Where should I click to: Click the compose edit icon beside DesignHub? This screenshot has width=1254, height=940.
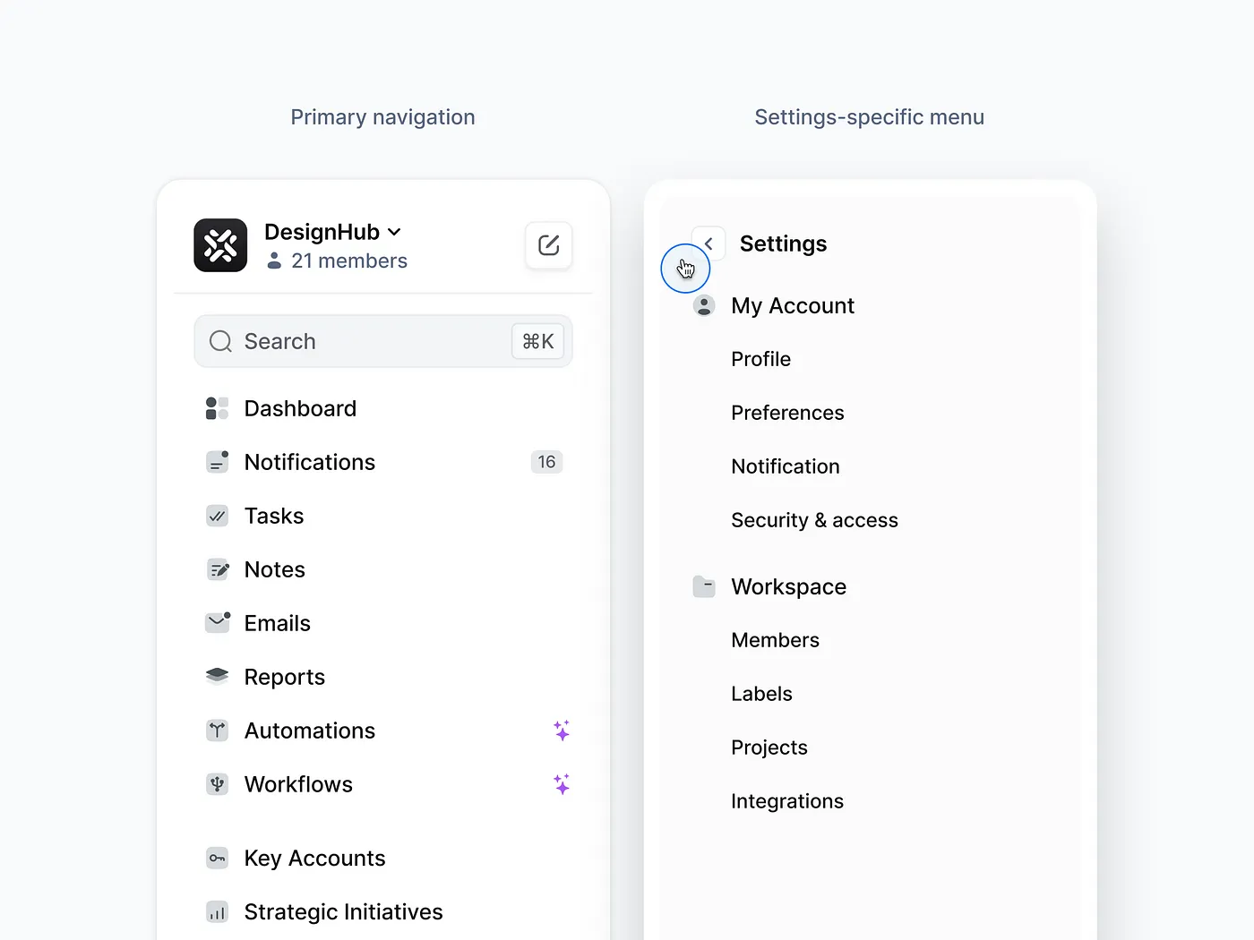click(548, 245)
